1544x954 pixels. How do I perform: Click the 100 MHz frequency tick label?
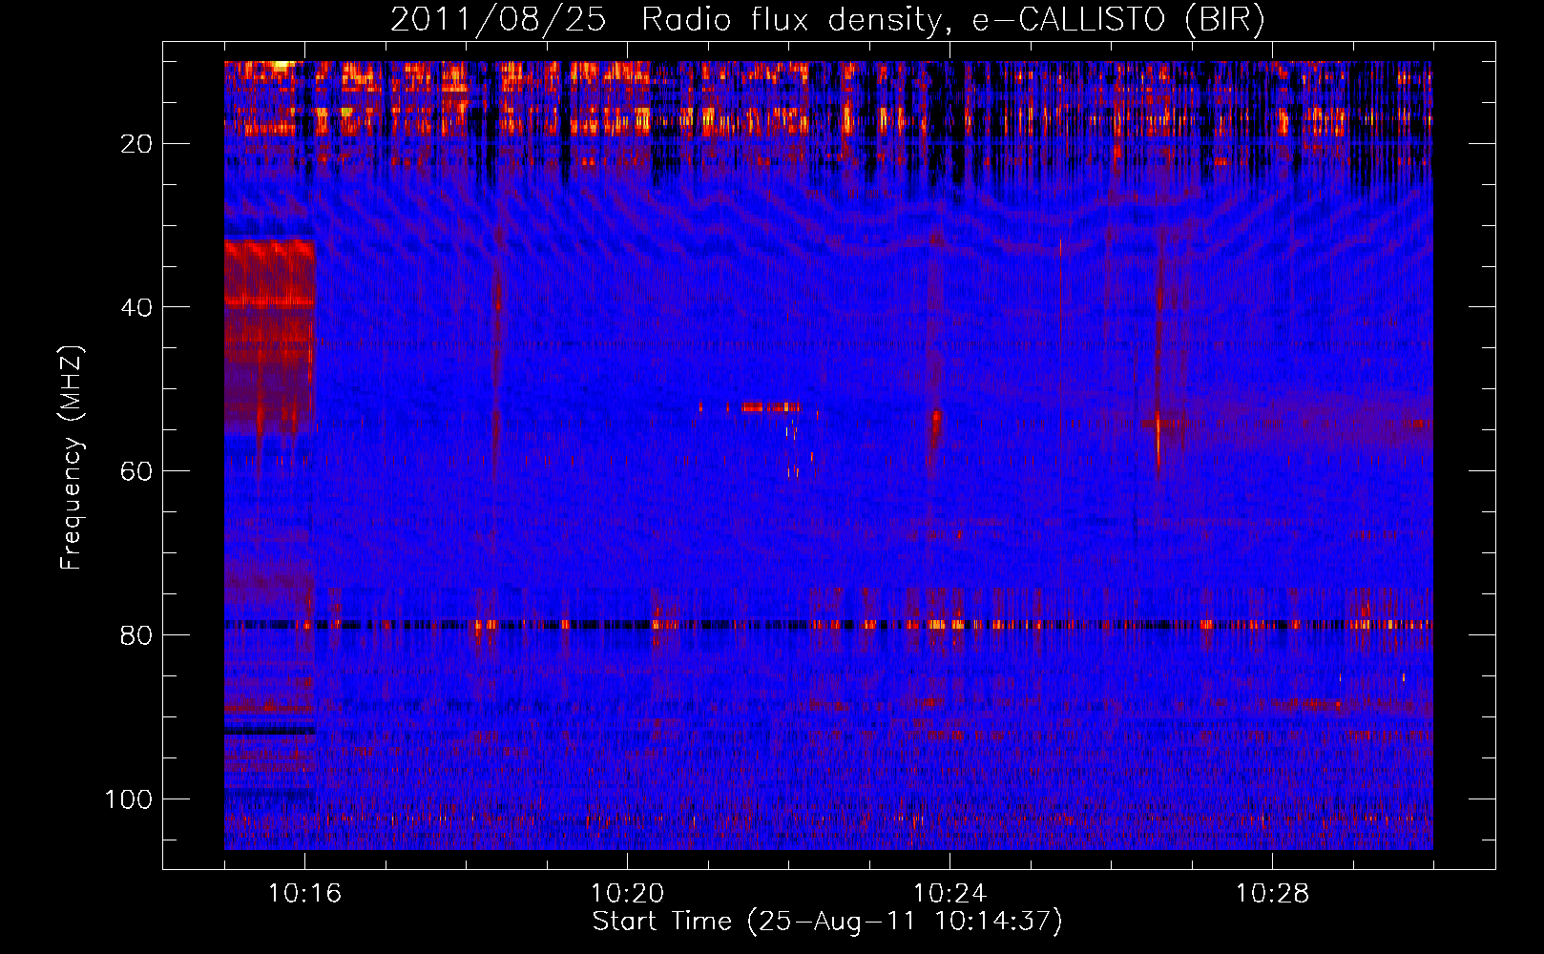click(128, 799)
